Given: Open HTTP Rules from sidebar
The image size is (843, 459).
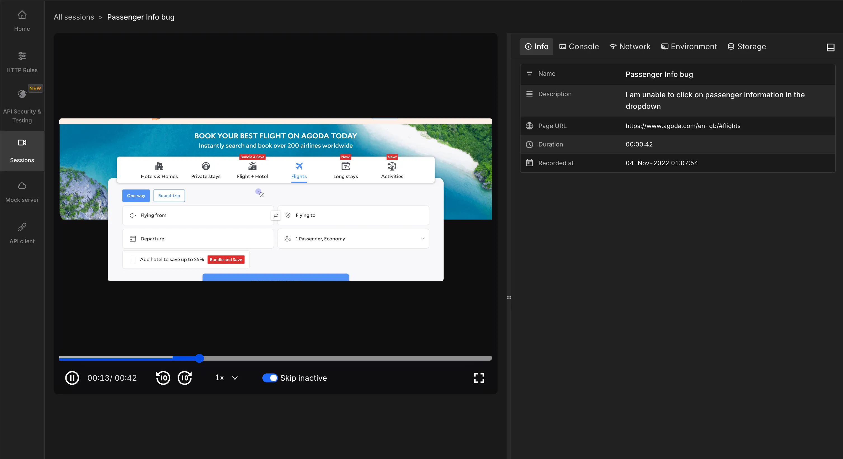Looking at the screenshot, I should pyautogui.click(x=22, y=62).
